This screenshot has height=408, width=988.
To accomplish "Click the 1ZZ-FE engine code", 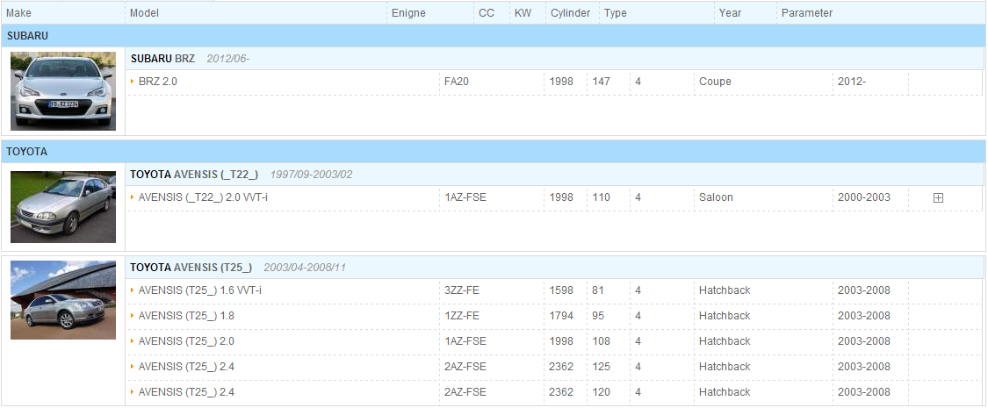I will (461, 316).
